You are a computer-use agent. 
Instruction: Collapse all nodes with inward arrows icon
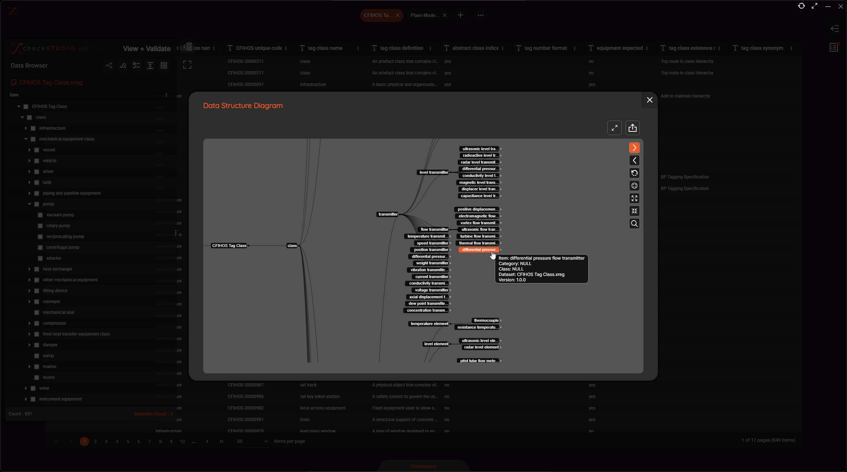click(x=634, y=211)
